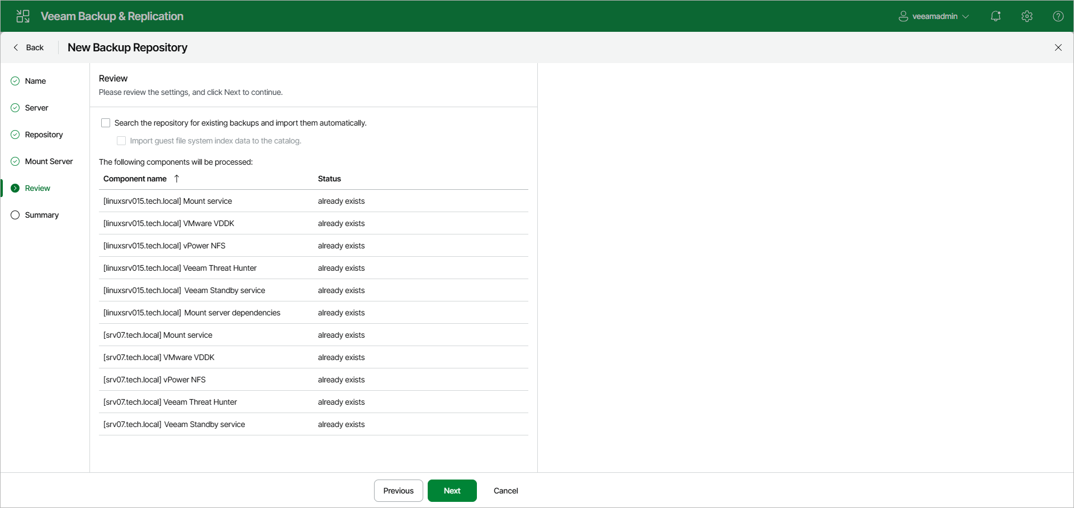This screenshot has height=508, width=1074.
Task: Click the Status column header
Action: (x=329, y=179)
